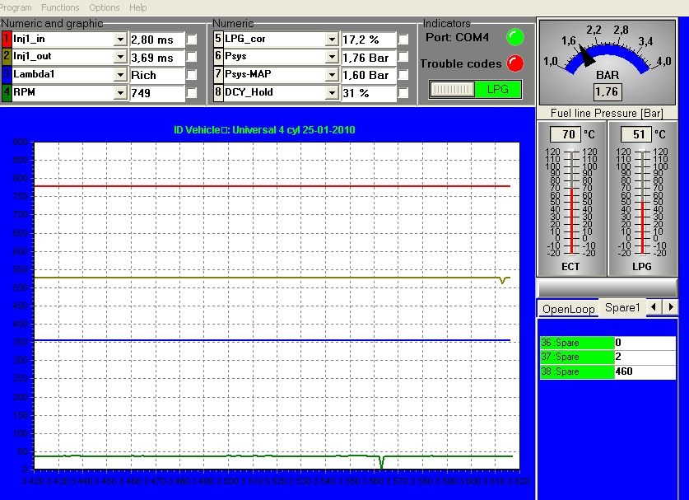Click the wide gray button above the tabs
Screen dimensions: 689x500
point(607,287)
